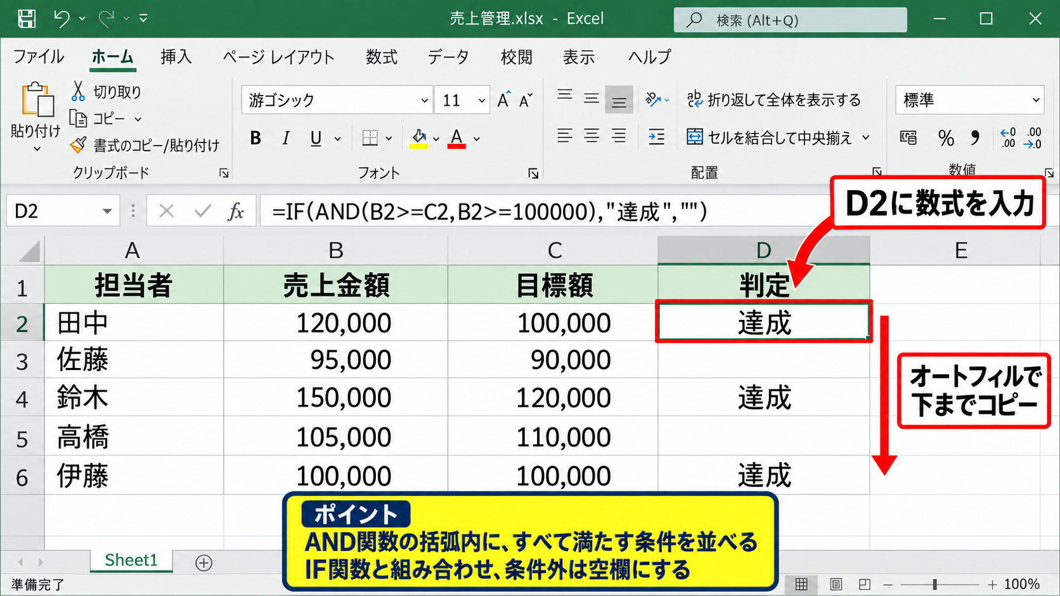Click the fx insert function icon
Image resolution: width=1060 pixels, height=596 pixels.
(236, 211)
